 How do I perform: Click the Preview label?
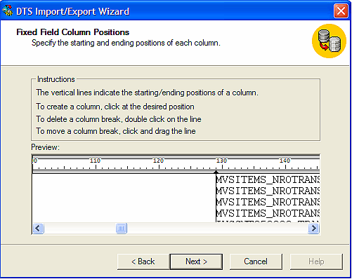[x=45, y=147]
